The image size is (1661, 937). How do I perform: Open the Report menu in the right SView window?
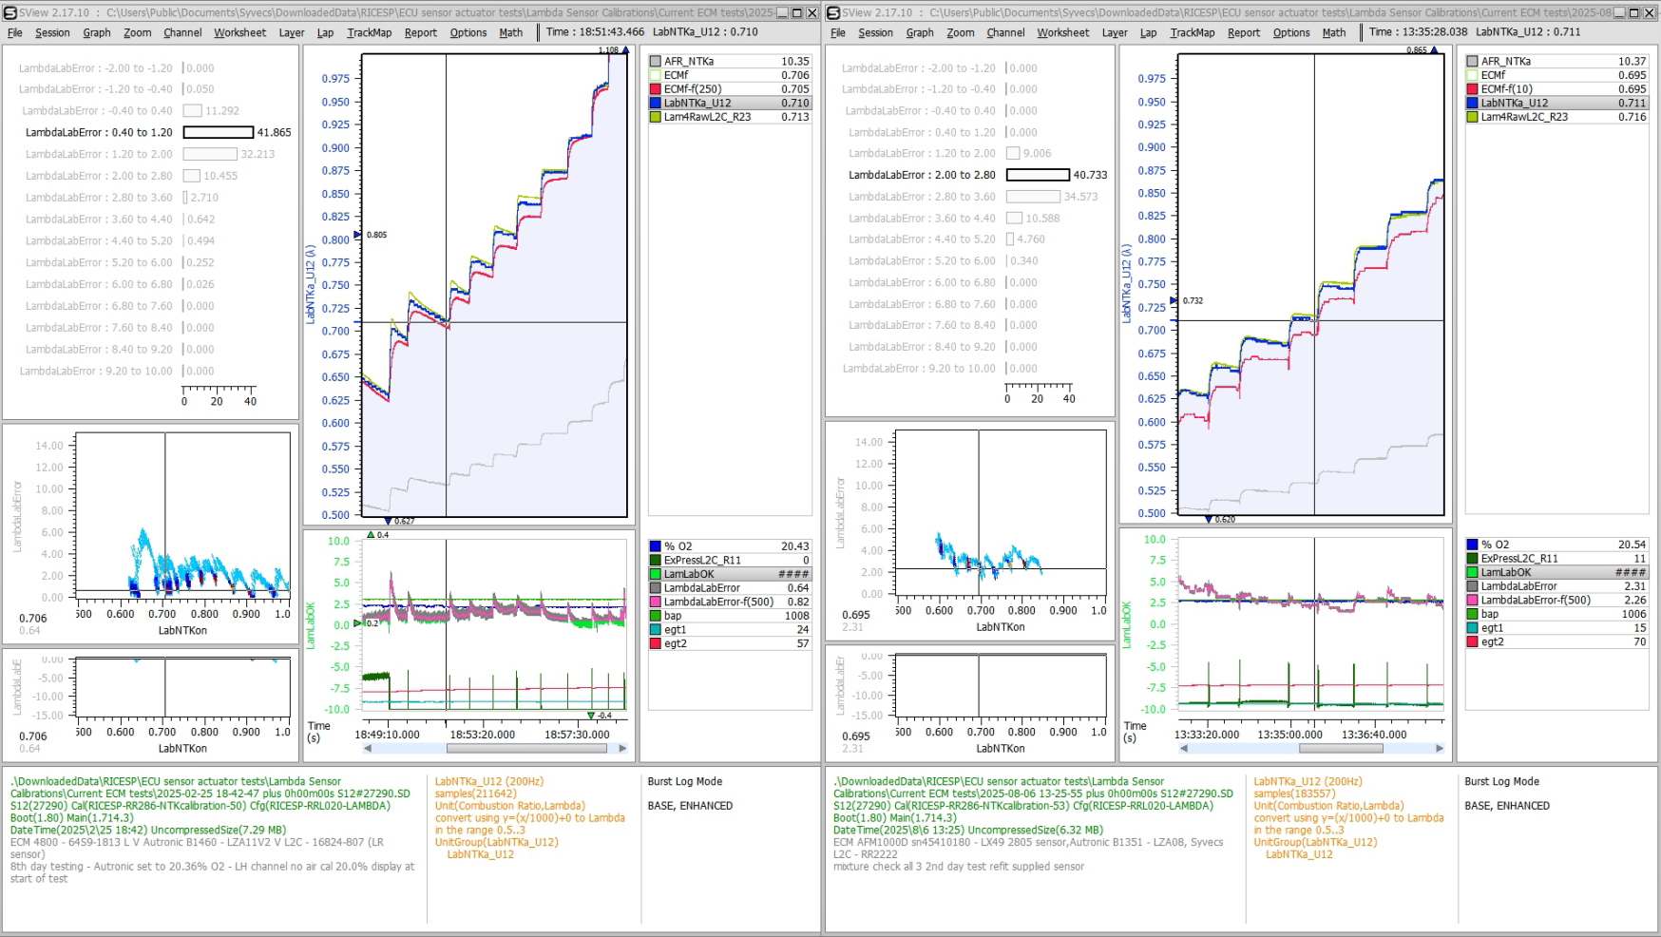[1243, 32]
